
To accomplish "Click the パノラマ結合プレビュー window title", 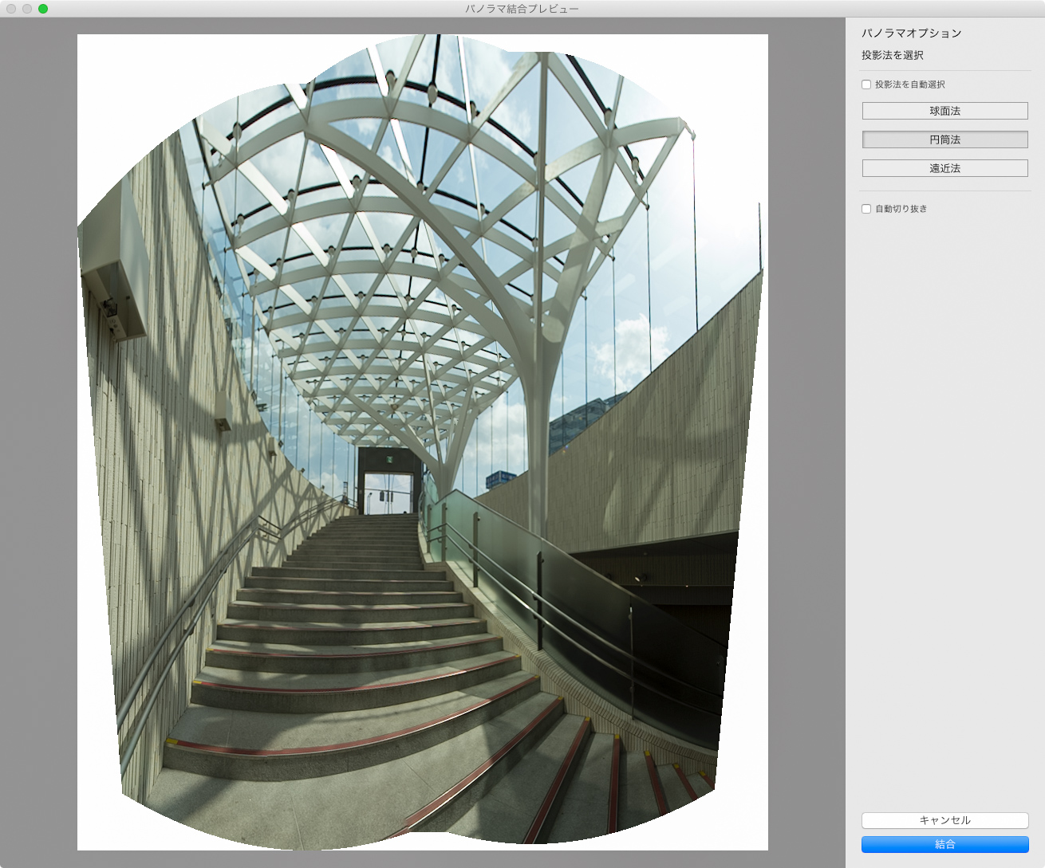I will point(522,9).
